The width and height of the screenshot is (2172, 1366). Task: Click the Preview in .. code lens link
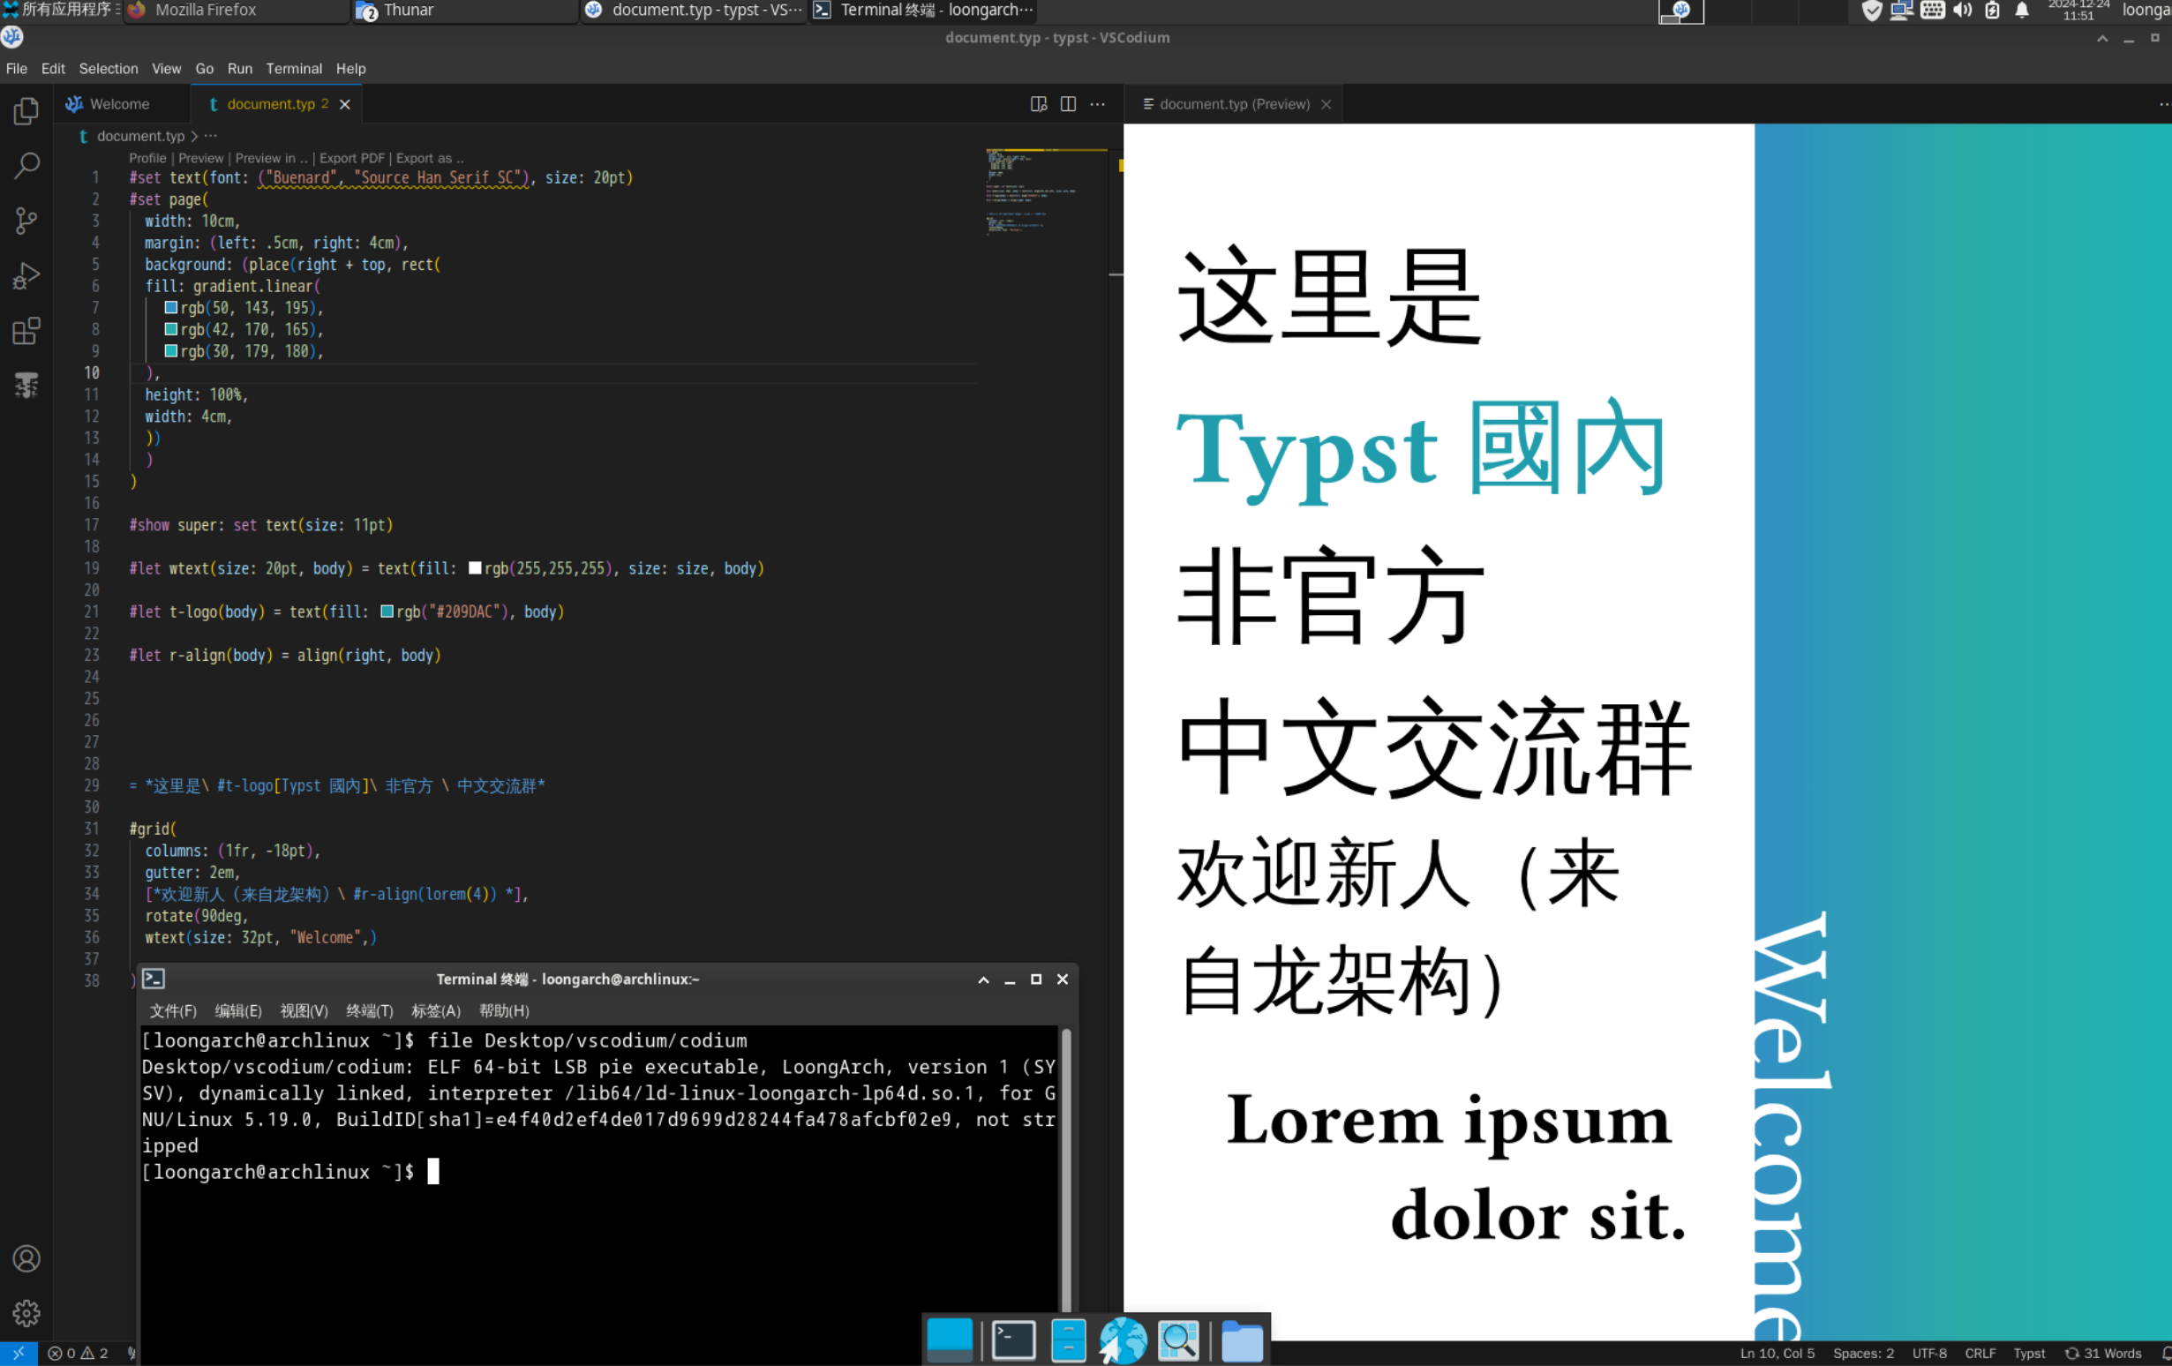tap(272, 158)
